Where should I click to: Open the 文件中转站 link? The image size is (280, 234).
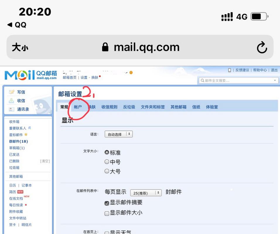pyautogui.click(x=18, y=218)
